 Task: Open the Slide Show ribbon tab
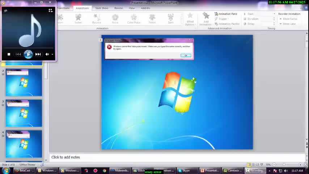tap(102, 8)
